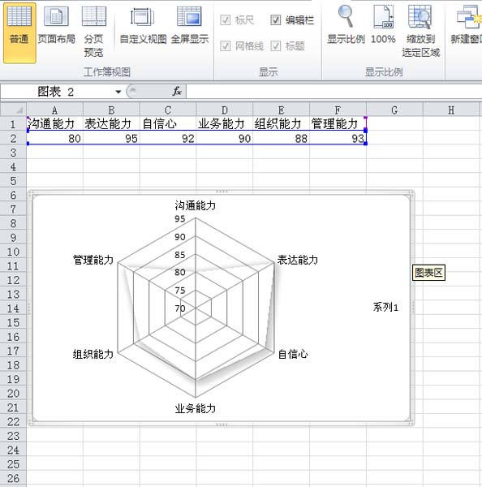Select column H header
Image resolution: width=482 pixels, height=487 pixels.
click(x=451, y=110)
